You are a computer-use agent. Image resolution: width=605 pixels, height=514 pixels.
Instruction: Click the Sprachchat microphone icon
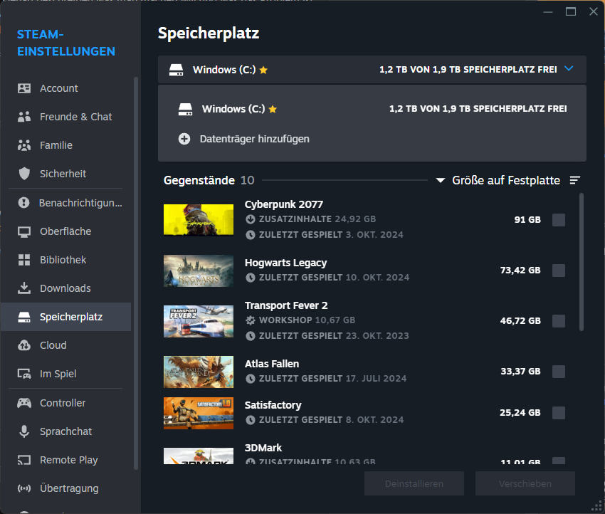24,431
